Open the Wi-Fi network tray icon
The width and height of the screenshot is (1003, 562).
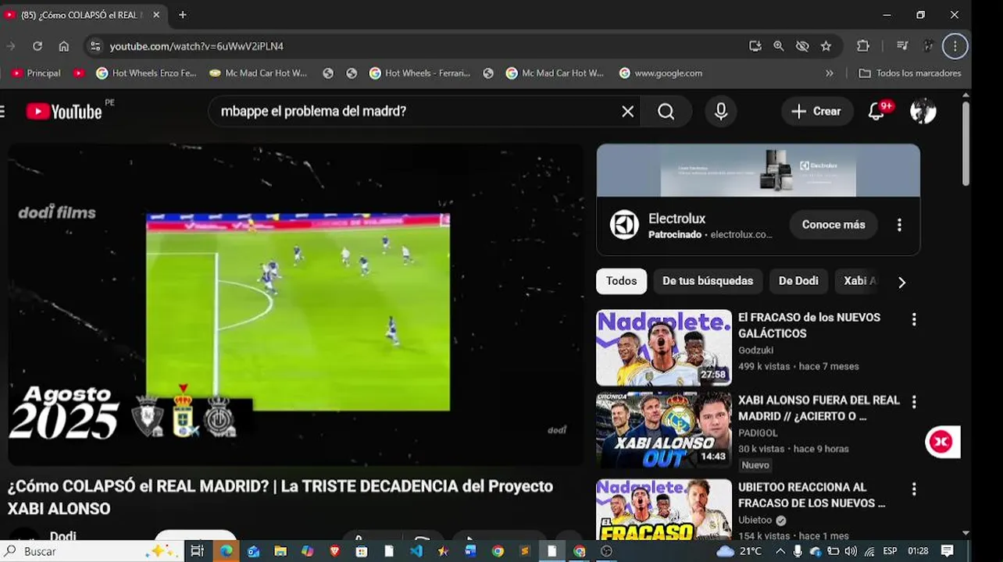point(869,551)
